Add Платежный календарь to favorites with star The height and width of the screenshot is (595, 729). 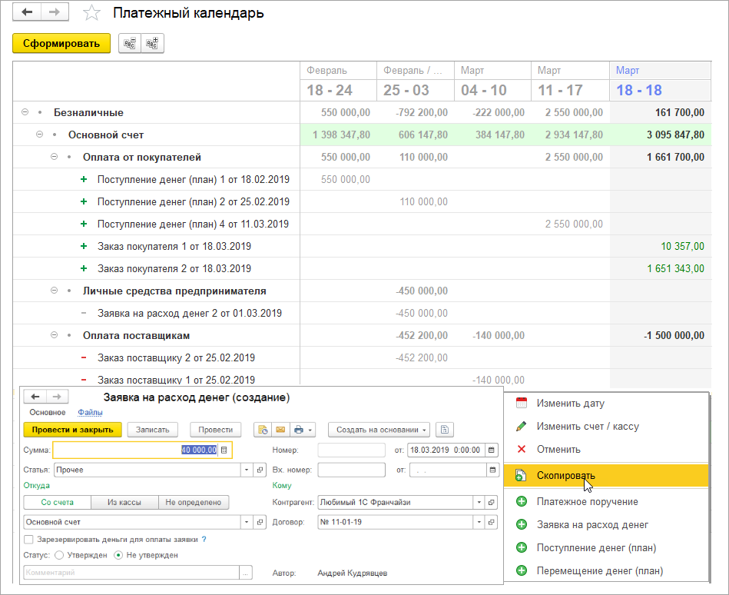click(91, 13)
